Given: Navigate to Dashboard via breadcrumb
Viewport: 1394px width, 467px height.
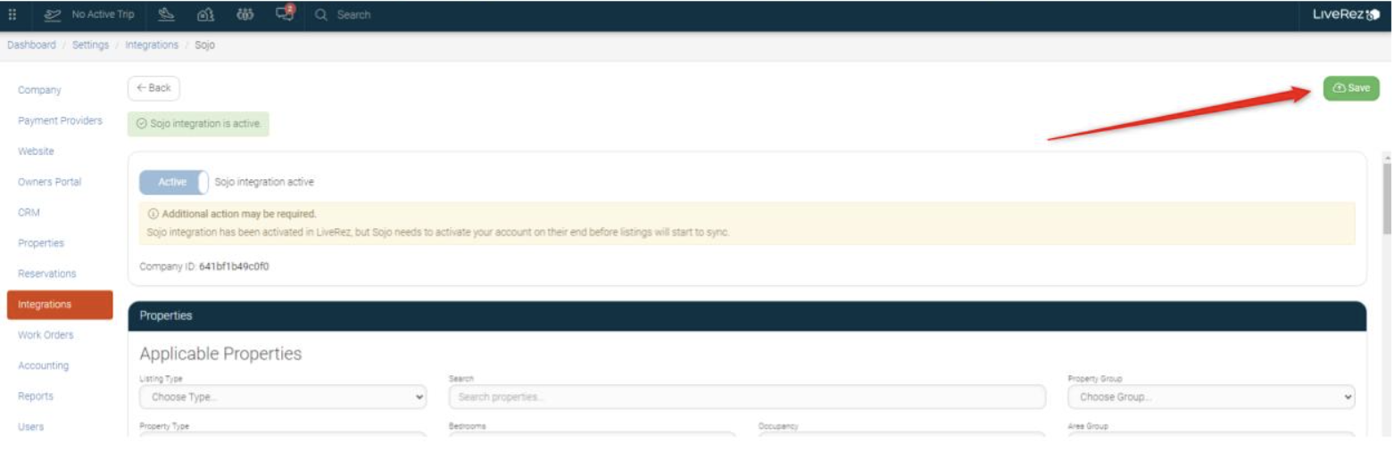Looking at the screenshot, I should 31,45.
